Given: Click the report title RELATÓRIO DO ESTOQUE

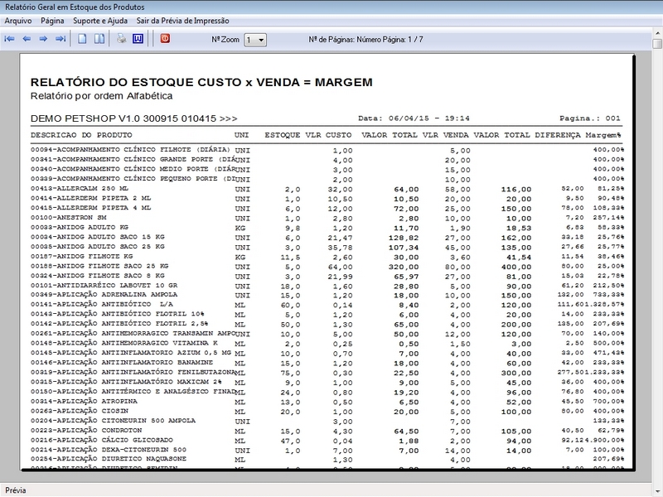Looking at the screenshot, I should click(201, 82).
